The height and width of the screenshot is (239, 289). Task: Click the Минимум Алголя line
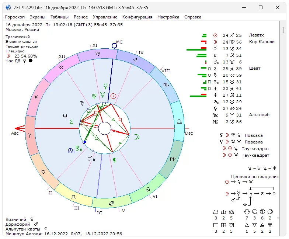(63, 234)
